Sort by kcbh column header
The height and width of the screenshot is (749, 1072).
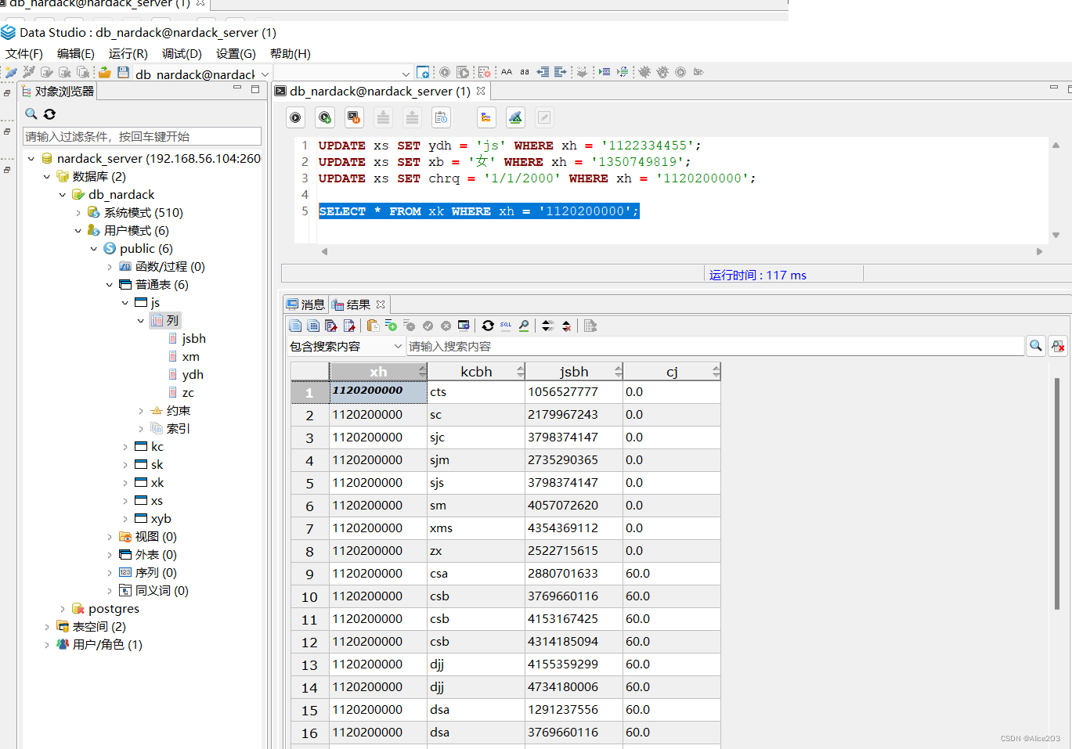[476, 372]
